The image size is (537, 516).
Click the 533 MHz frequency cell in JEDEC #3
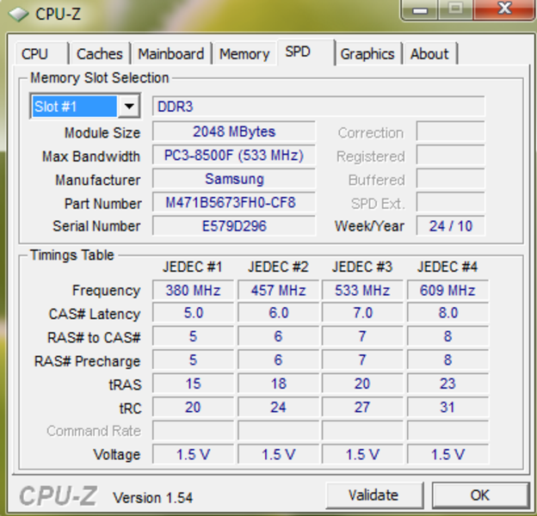point(362,291)
